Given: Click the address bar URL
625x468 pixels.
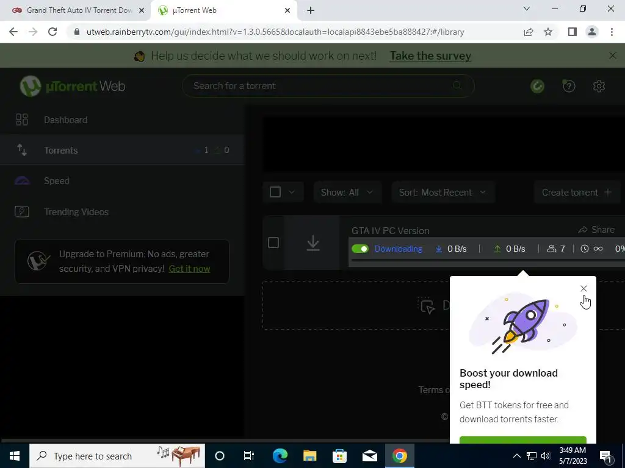Looking at the screenshot, I should (275, 32).
